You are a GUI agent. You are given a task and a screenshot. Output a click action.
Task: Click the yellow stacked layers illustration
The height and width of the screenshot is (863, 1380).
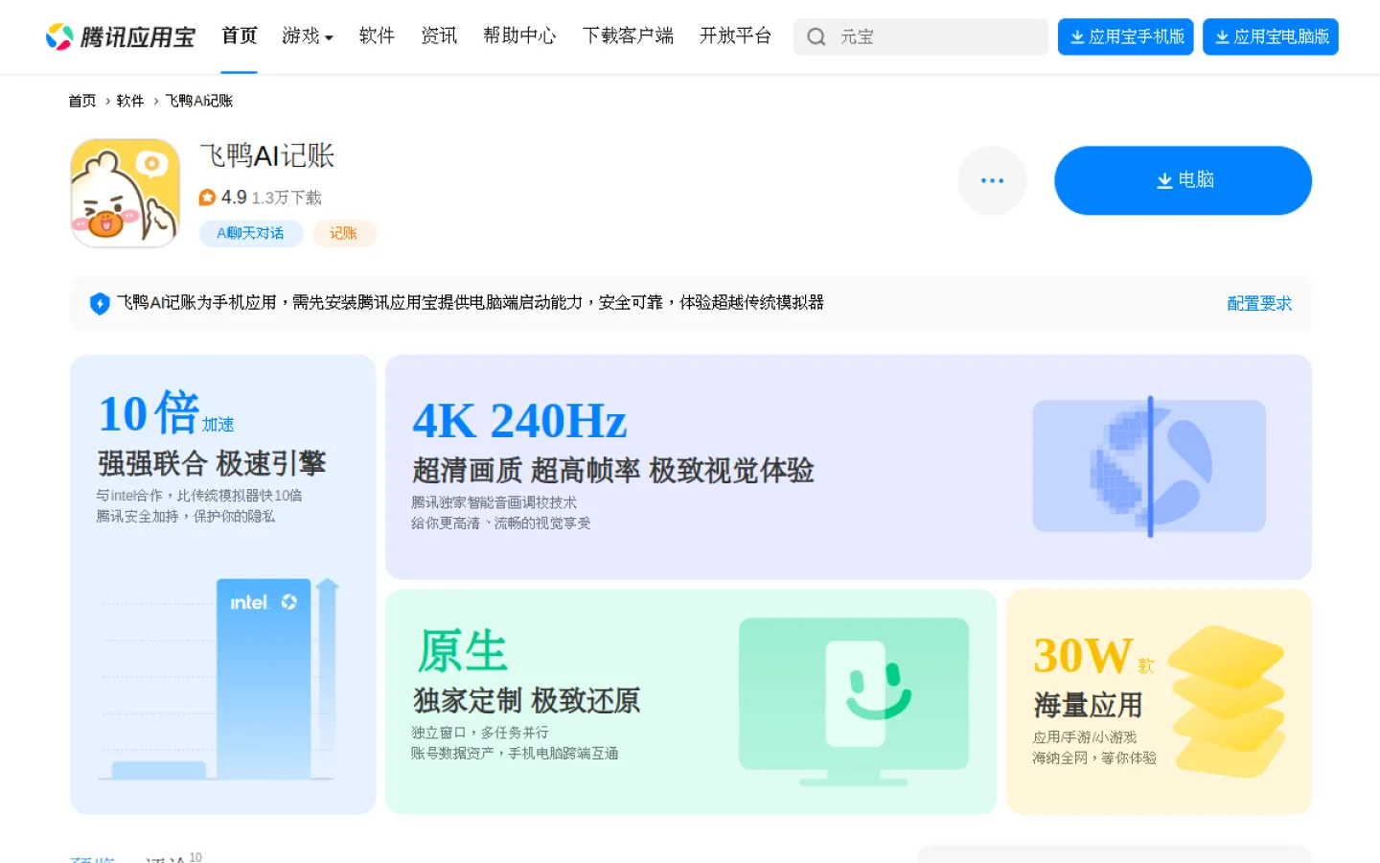pos(1227,701)
